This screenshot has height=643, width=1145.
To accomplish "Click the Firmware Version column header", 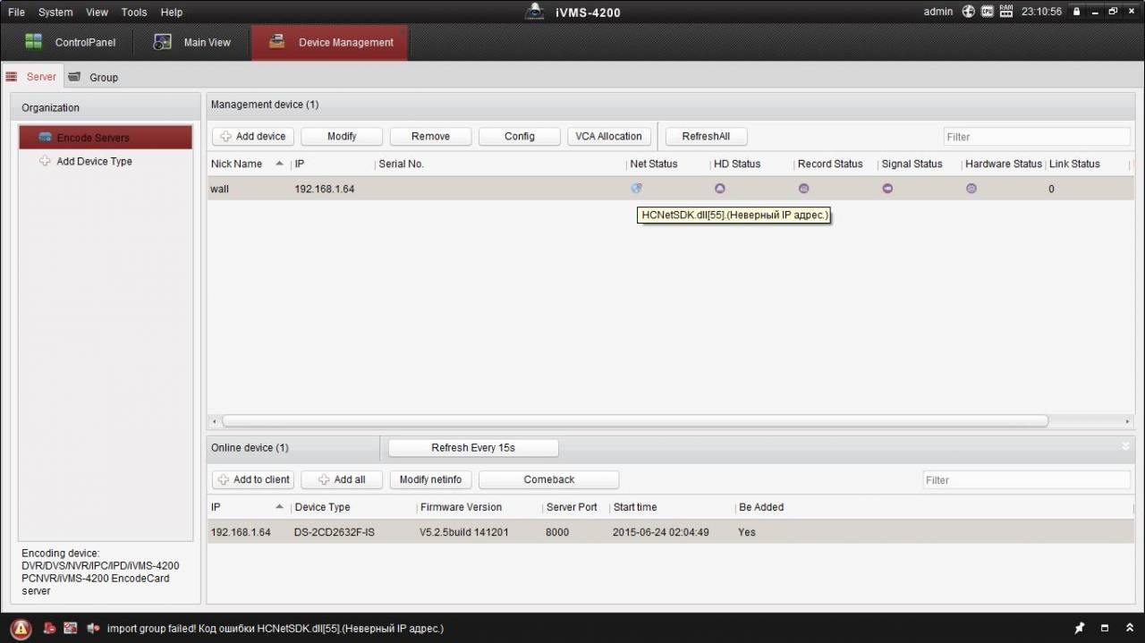I will click(x=461, y=508).
